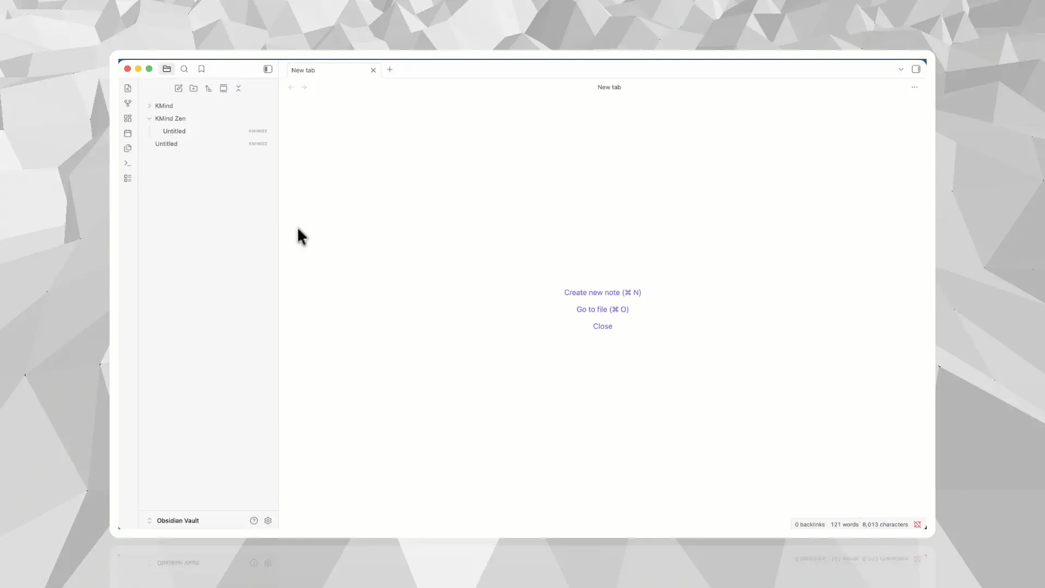The height and width of the screenshot is (588, 1045).
Task: Click the Close link in the empty tab
Action: pyautogui.click(x=603, y=326)
